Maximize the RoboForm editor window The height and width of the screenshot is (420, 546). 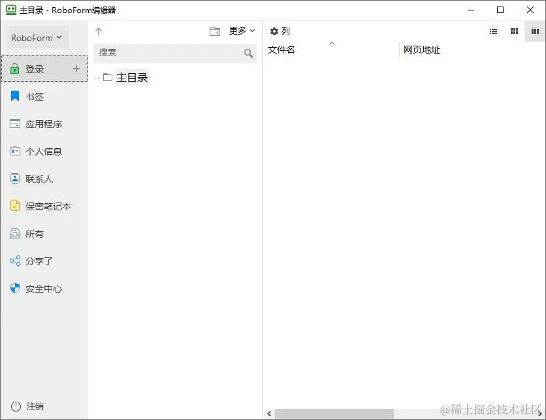(x=500, y=10)
